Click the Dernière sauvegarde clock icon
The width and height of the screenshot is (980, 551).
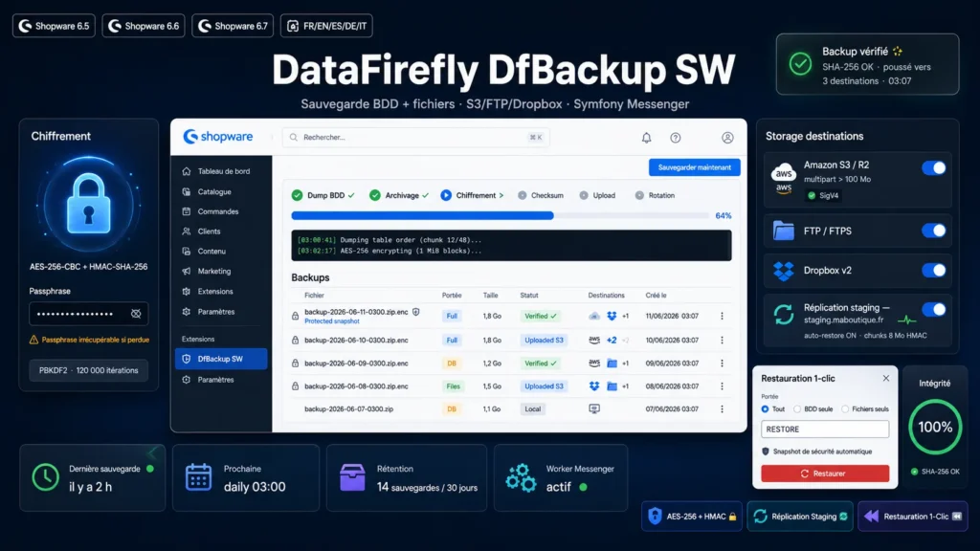pos(45,477)
